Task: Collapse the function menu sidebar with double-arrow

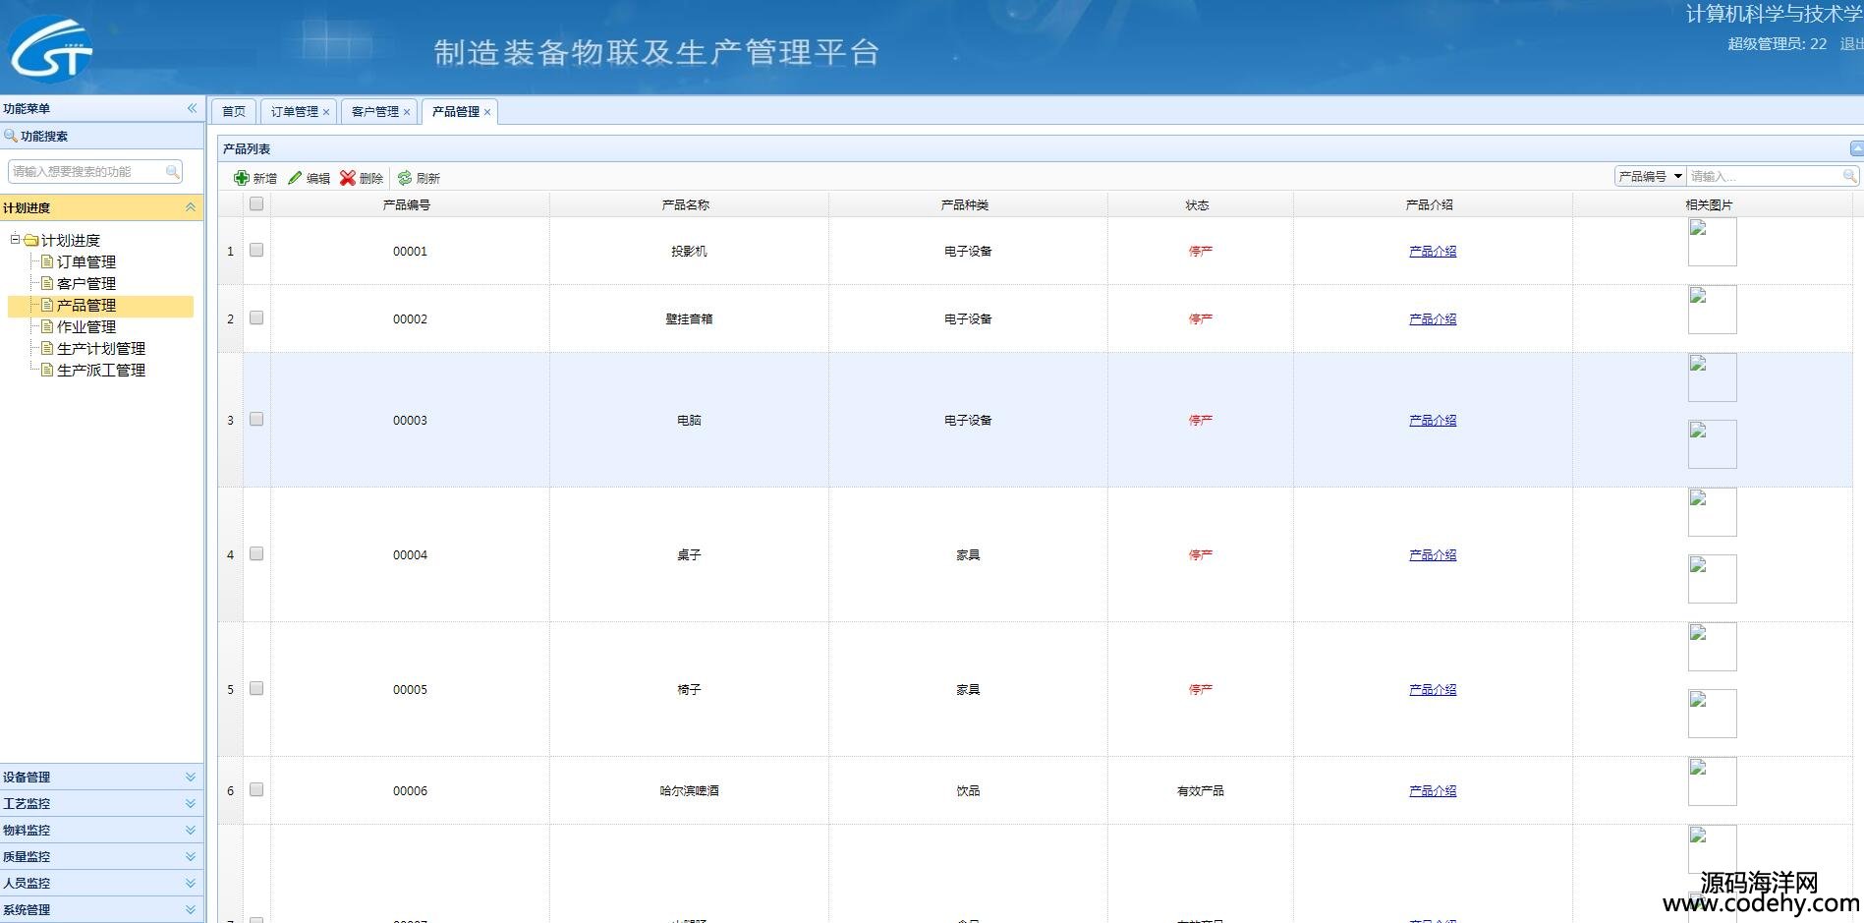Action: point(192,108)
